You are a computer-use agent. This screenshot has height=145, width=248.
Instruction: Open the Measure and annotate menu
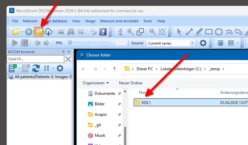click(x=119, y=21)
